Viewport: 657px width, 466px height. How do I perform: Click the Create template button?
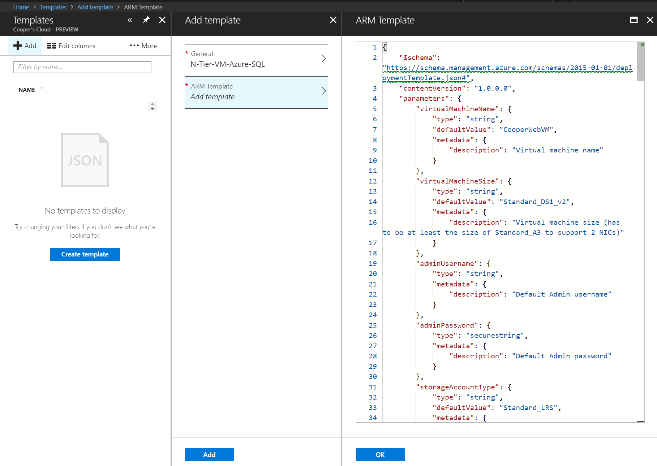coord(85,254)
